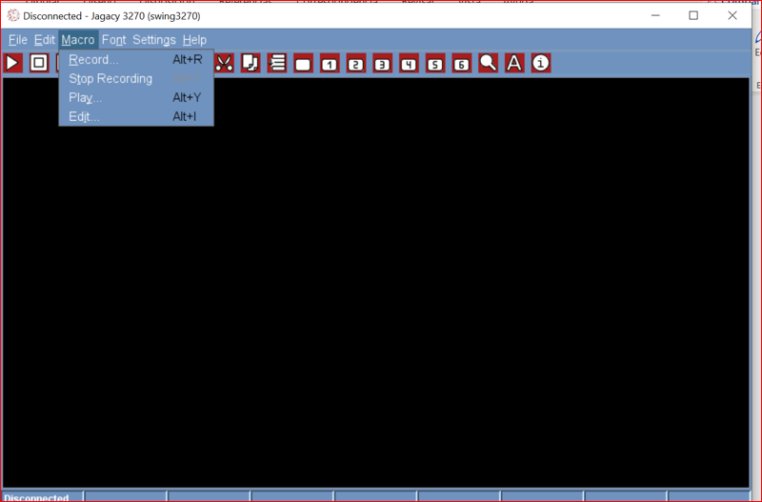This screenshot has height=502, width=762.
Task: Choose Record... from the Macro menu
Action: pos(93,59)
